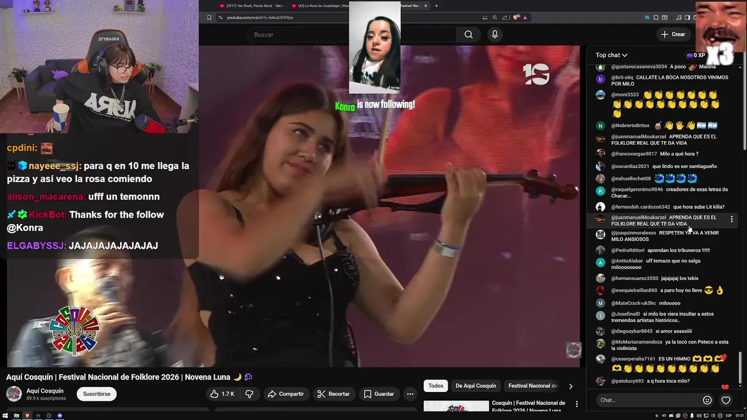Show more filter chips with right chevron
747x420 pixels.
click(571, 386)
